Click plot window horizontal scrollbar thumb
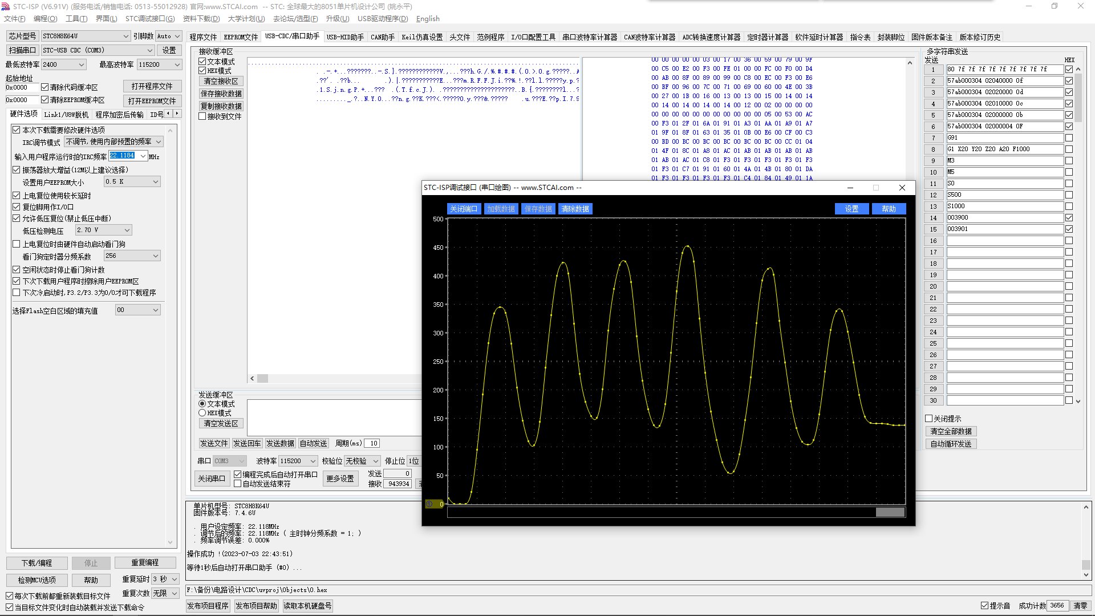 pos(890,512)
